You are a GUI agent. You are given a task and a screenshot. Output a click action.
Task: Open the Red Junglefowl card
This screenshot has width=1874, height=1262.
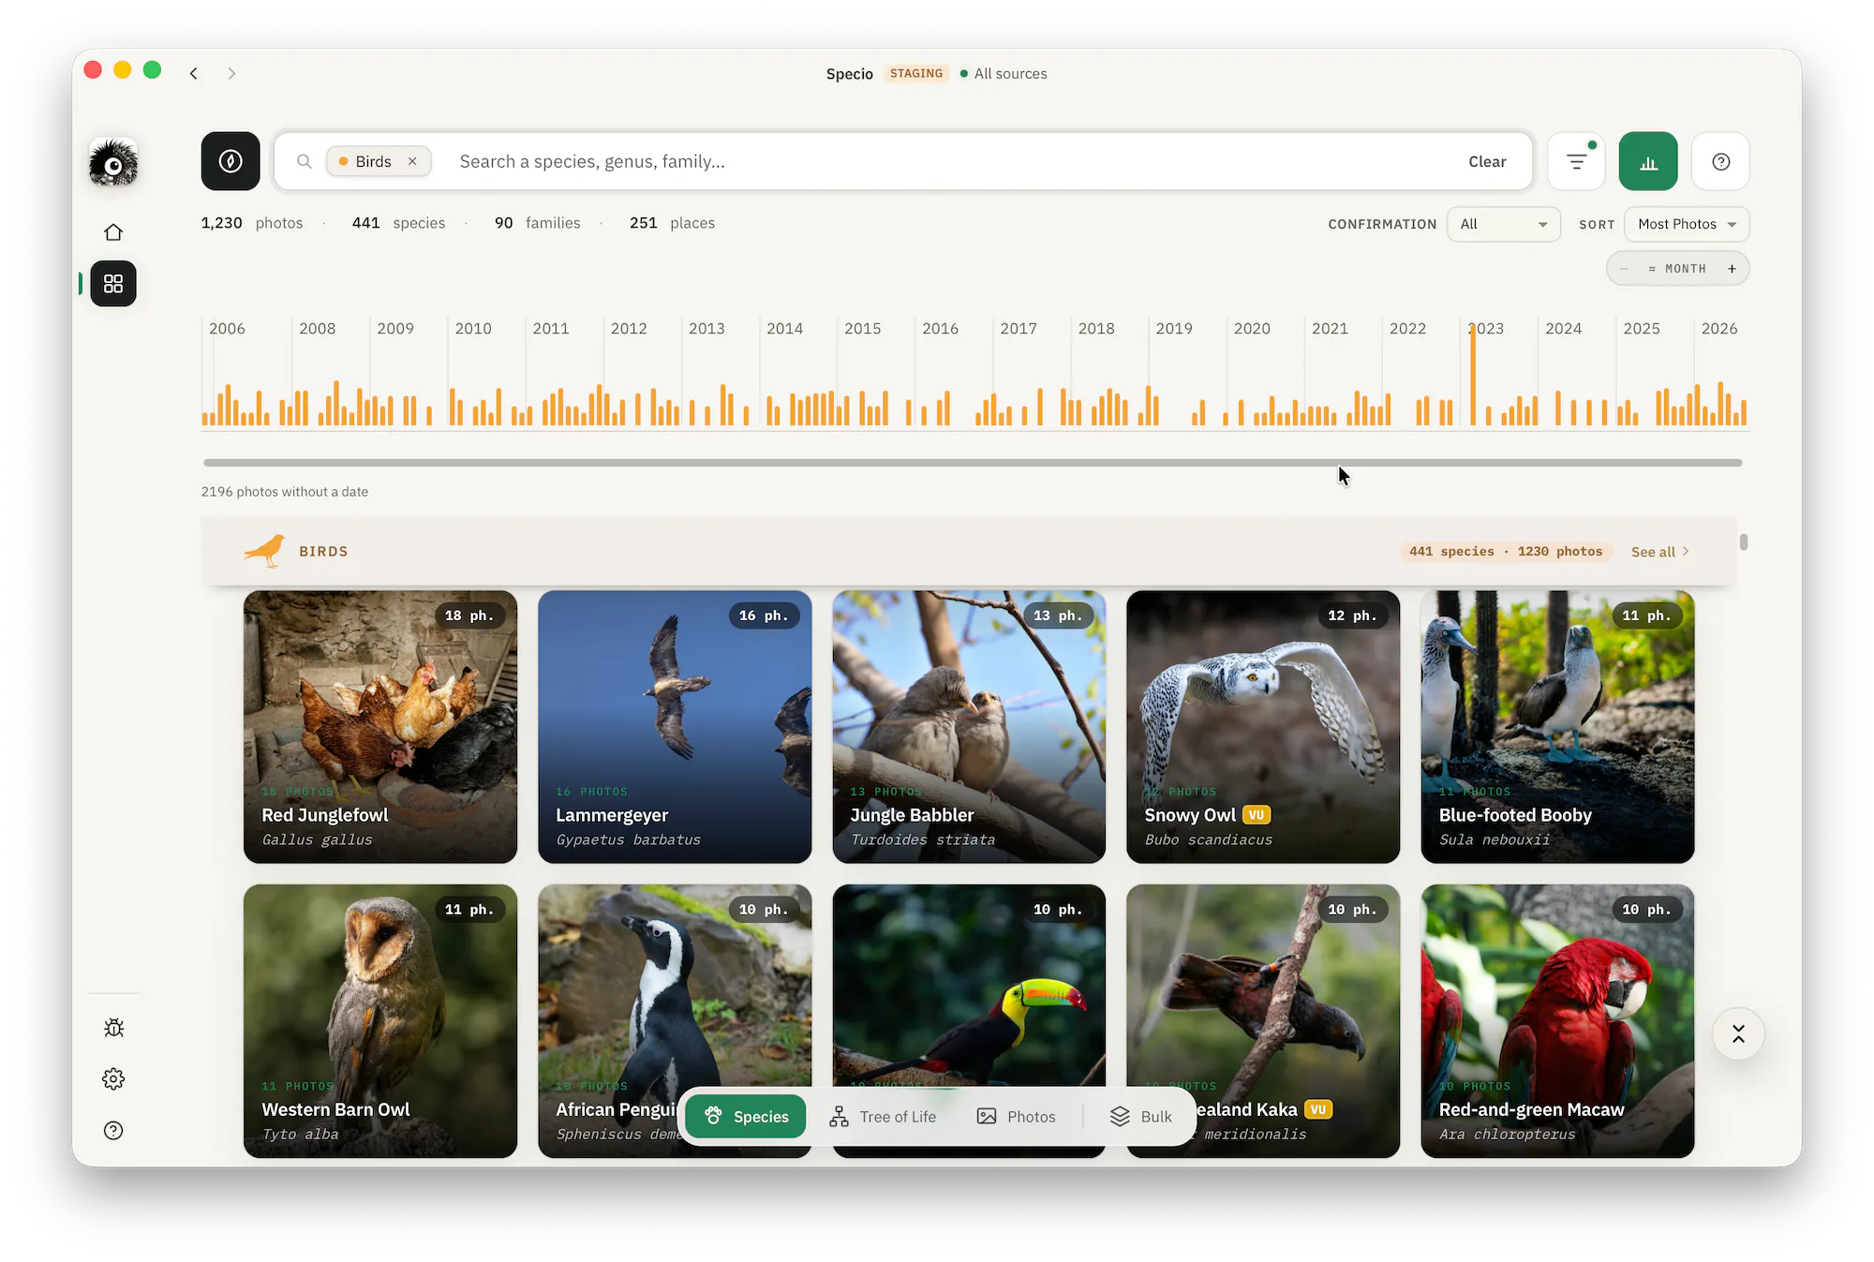[x=380, y=727]
